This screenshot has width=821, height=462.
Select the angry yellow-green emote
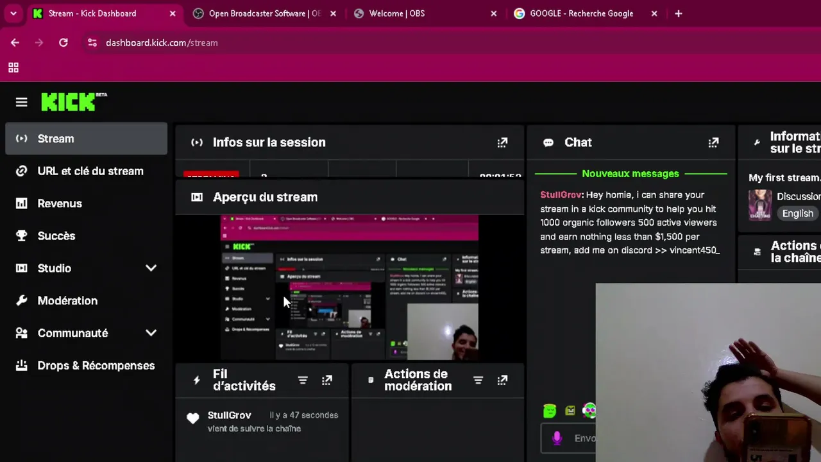(x=570, y=411)
